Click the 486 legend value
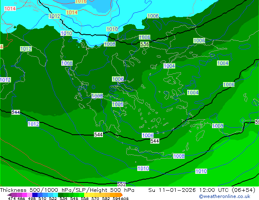This screenshot has height=200, width=259. pyautogui.click(x=21, y=198)
